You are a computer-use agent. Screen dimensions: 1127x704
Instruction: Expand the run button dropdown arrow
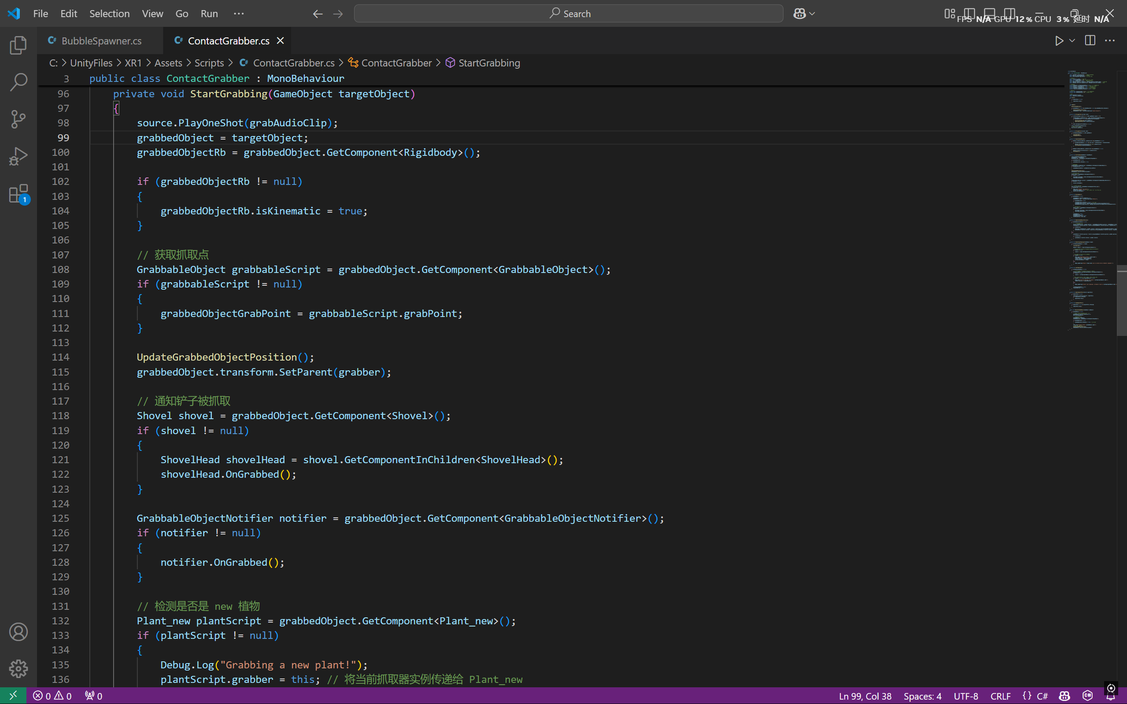click(1072, 41)
